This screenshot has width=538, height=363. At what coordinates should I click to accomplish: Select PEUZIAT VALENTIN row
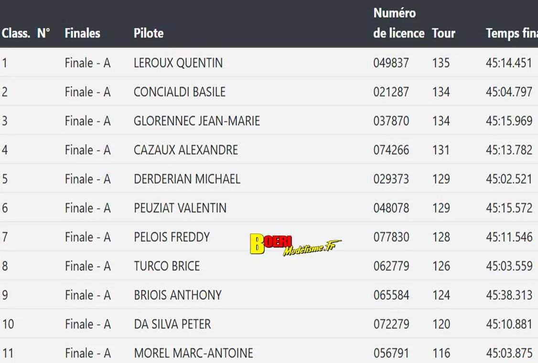pos(180,208)
